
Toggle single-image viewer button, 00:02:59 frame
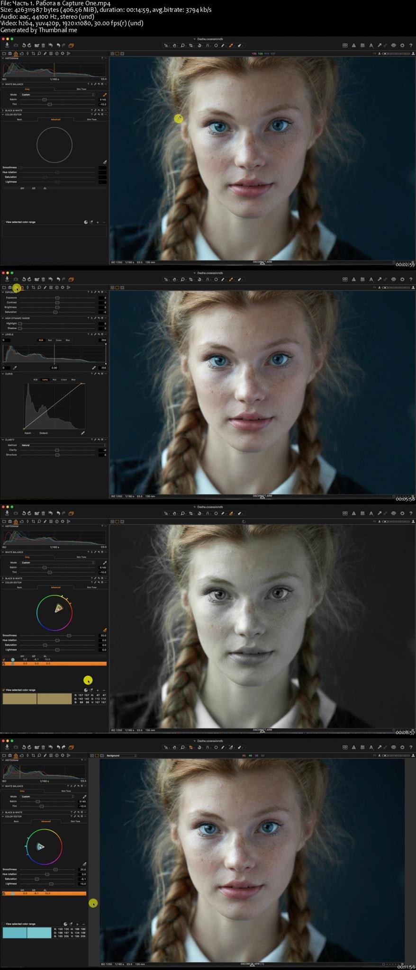click(x=117, y=54)
